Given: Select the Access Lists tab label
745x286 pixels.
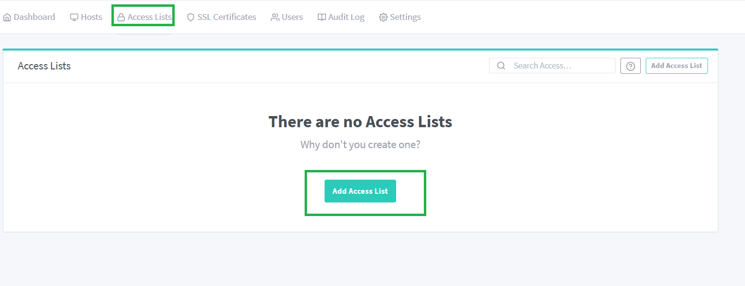Looking at the screenshot, I should click(150, 17).
